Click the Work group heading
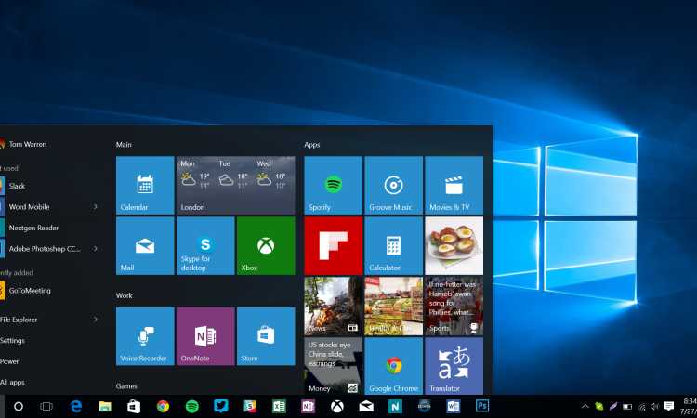 124,295
